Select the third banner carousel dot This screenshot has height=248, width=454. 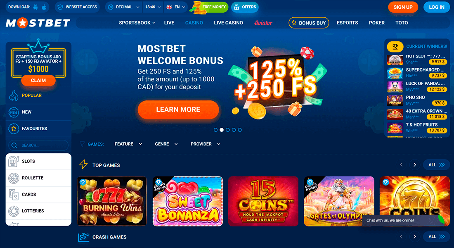point(227,130)
